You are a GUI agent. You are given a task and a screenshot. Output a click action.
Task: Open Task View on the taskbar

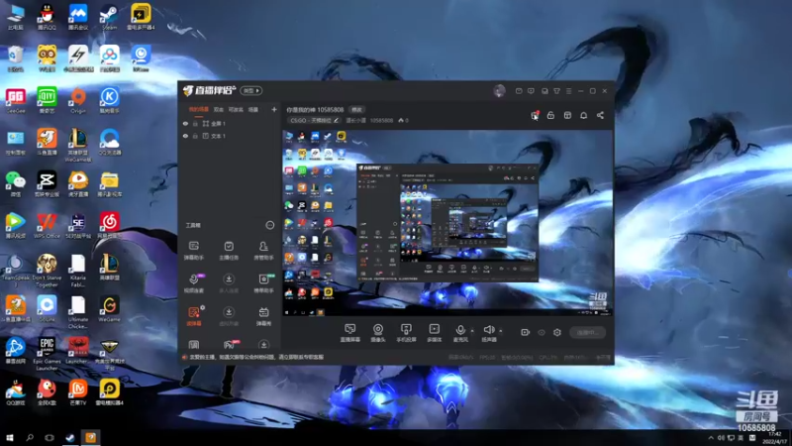click(49, 438)
